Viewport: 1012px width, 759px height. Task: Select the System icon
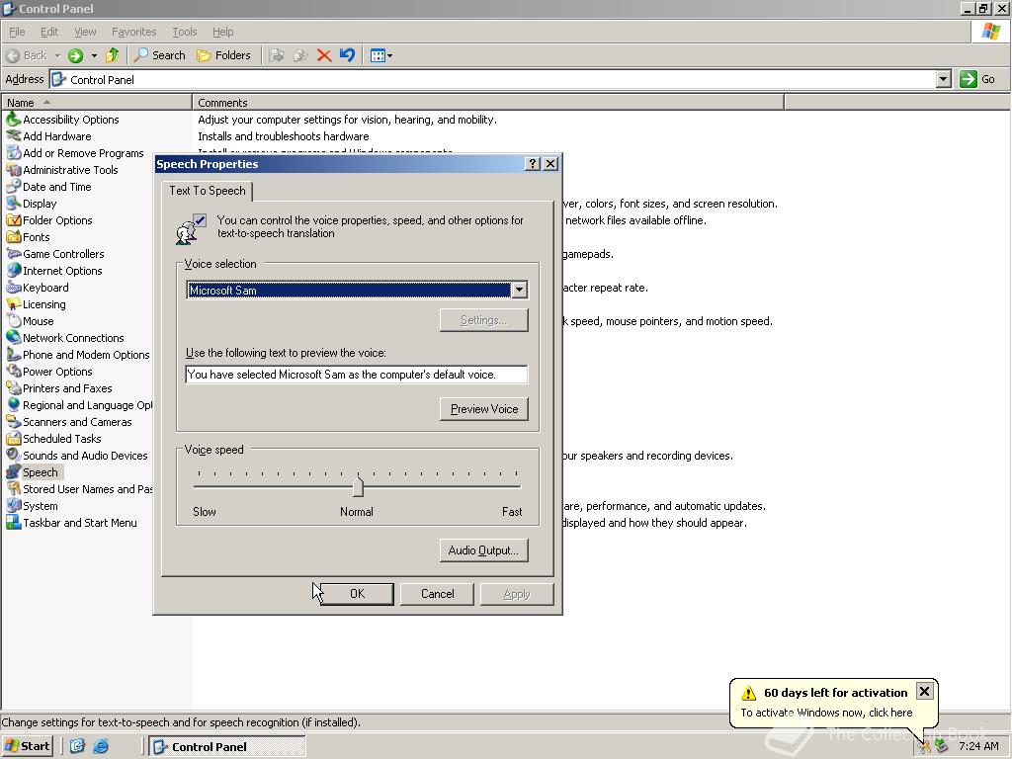[x=14, y=505]
